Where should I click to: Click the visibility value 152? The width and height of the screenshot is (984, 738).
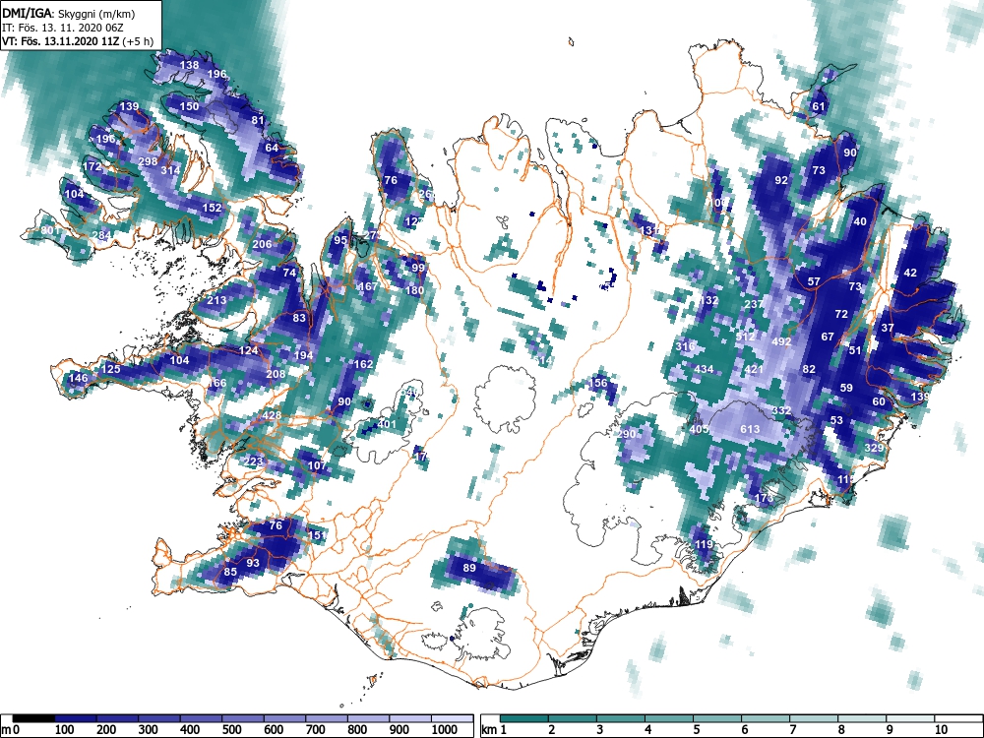[213, 208]
